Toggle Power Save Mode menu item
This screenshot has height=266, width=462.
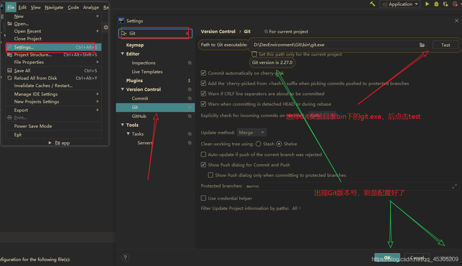tap(53, 126)
